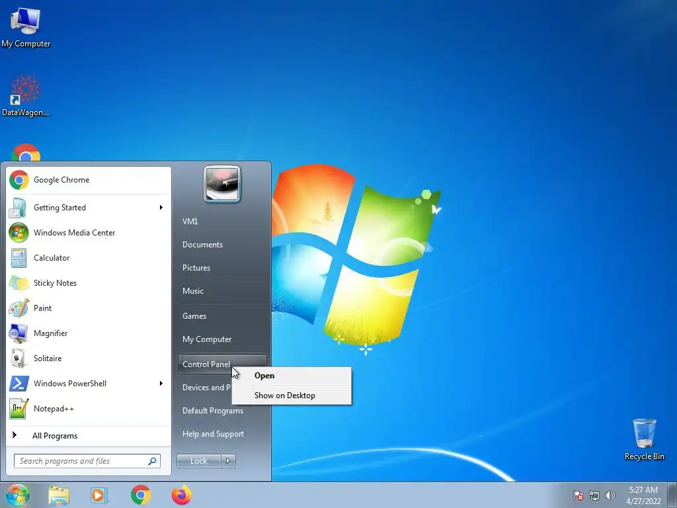Start the Magnifier tool

pyautogui.click(x=89, y=333)
